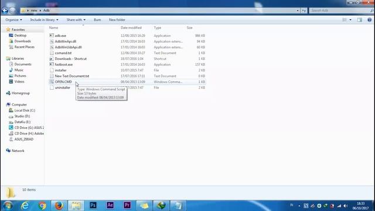Sort by the Type column header
Image resolution: width=375 pixels, height=211 pixels.
click(x=158, y=28)
